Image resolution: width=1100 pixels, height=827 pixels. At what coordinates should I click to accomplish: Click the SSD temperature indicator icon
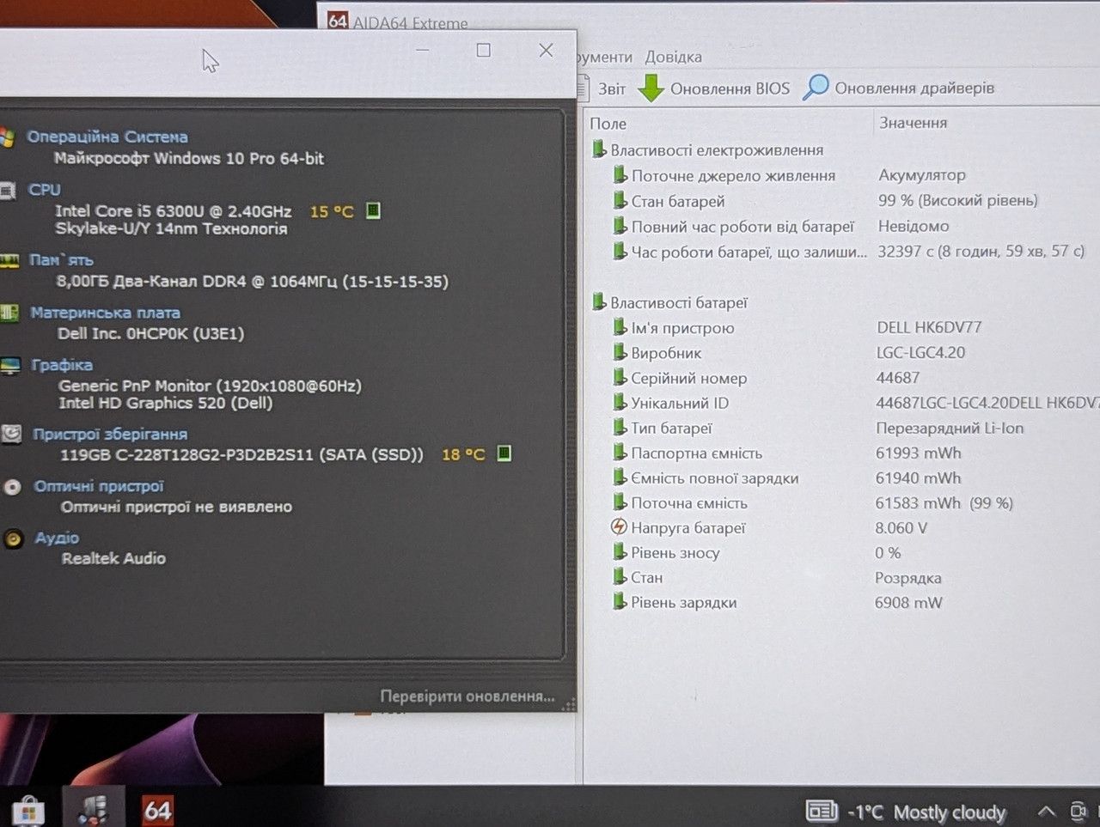504,453
